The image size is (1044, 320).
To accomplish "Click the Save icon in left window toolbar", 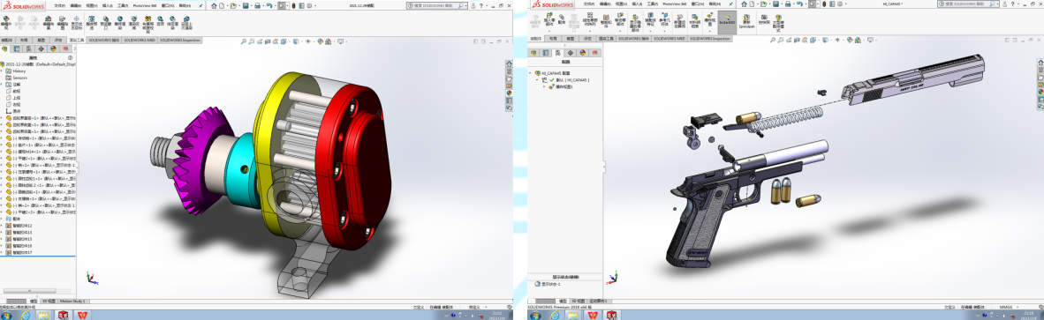I will pyautogui.click(x=245, y=6).
